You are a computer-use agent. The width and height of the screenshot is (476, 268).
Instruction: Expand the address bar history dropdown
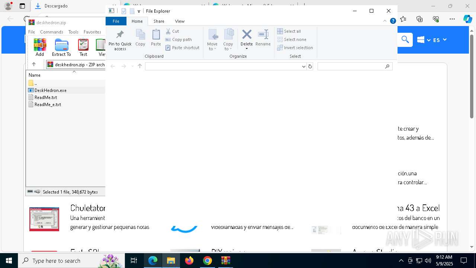tap(304, 66)
